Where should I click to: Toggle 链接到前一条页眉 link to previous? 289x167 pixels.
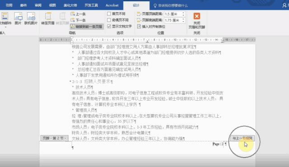click(x=86, y=27)
